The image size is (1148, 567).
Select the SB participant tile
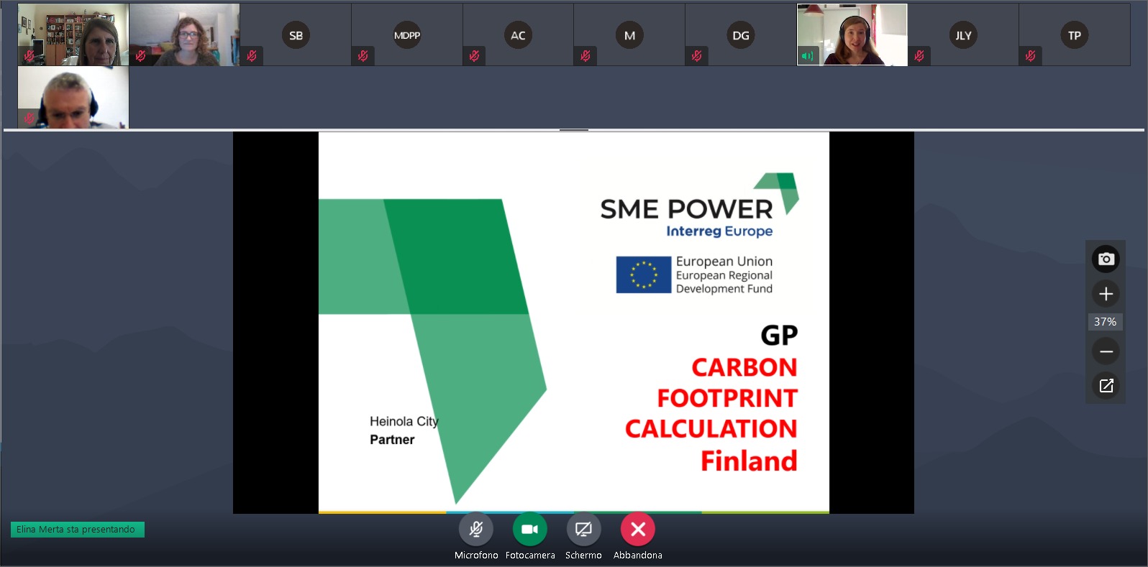(x=296, y=34)
